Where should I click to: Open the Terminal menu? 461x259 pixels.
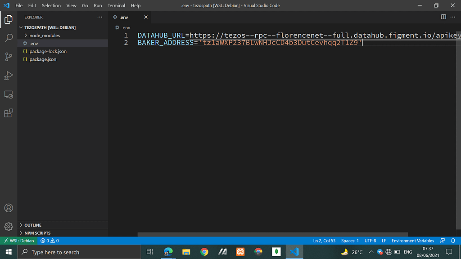[x=116, y=5]
